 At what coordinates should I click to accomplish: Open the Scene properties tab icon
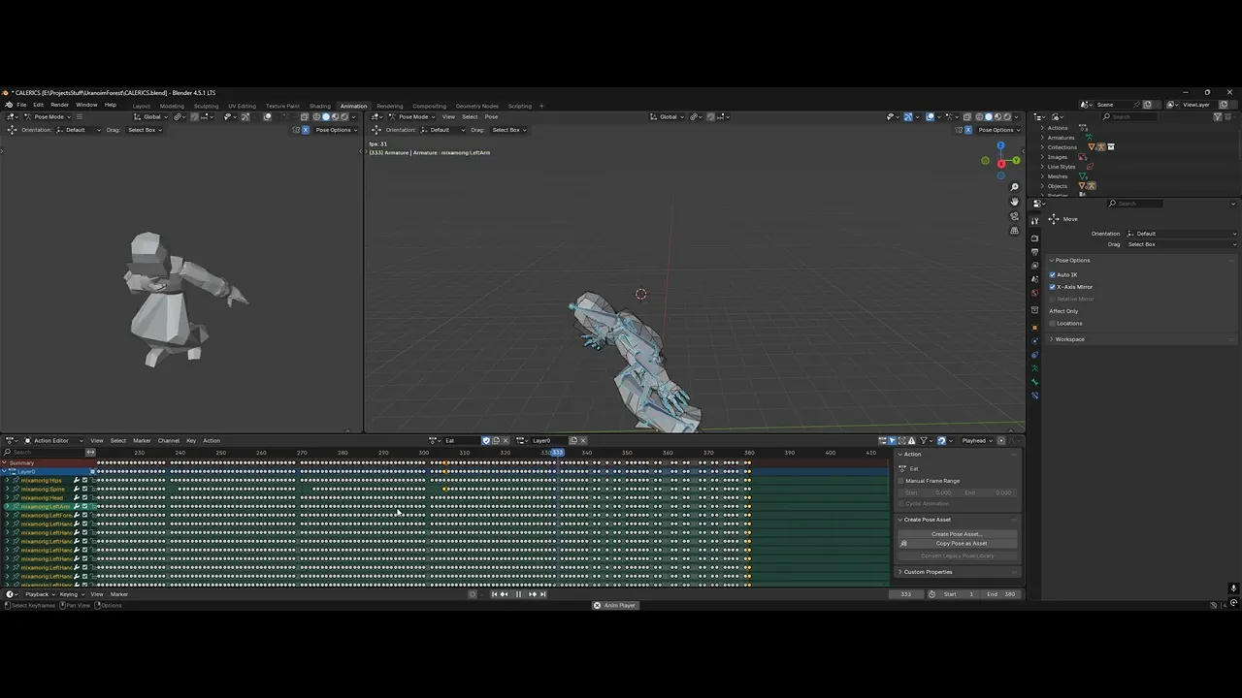(x=1034, y=278)
